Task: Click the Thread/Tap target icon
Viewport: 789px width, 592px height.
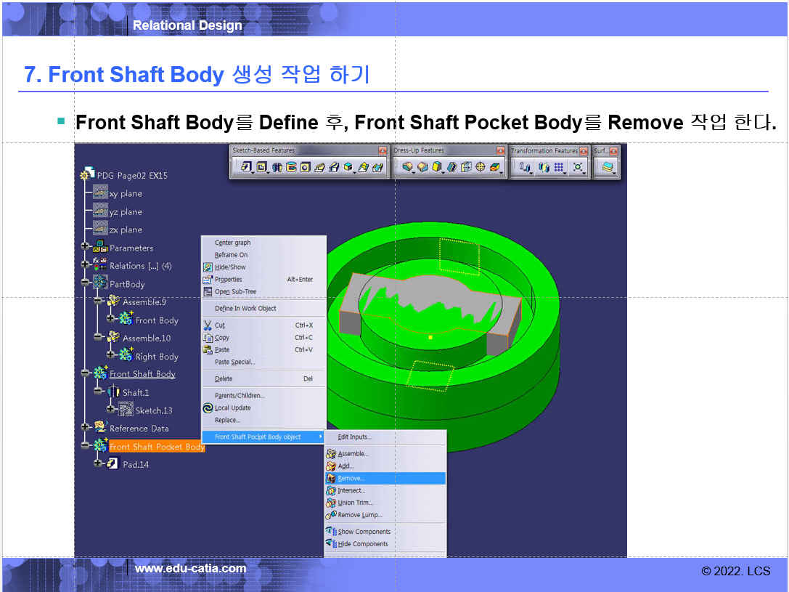Action: tap(480, 167)
